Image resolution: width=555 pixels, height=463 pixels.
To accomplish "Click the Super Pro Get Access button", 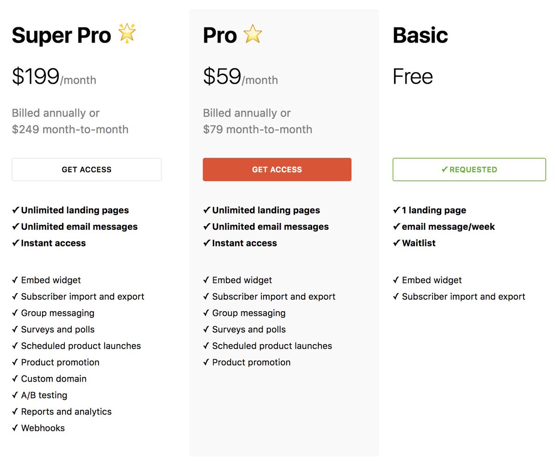I will pyautogui.click(x=86, y=169).
